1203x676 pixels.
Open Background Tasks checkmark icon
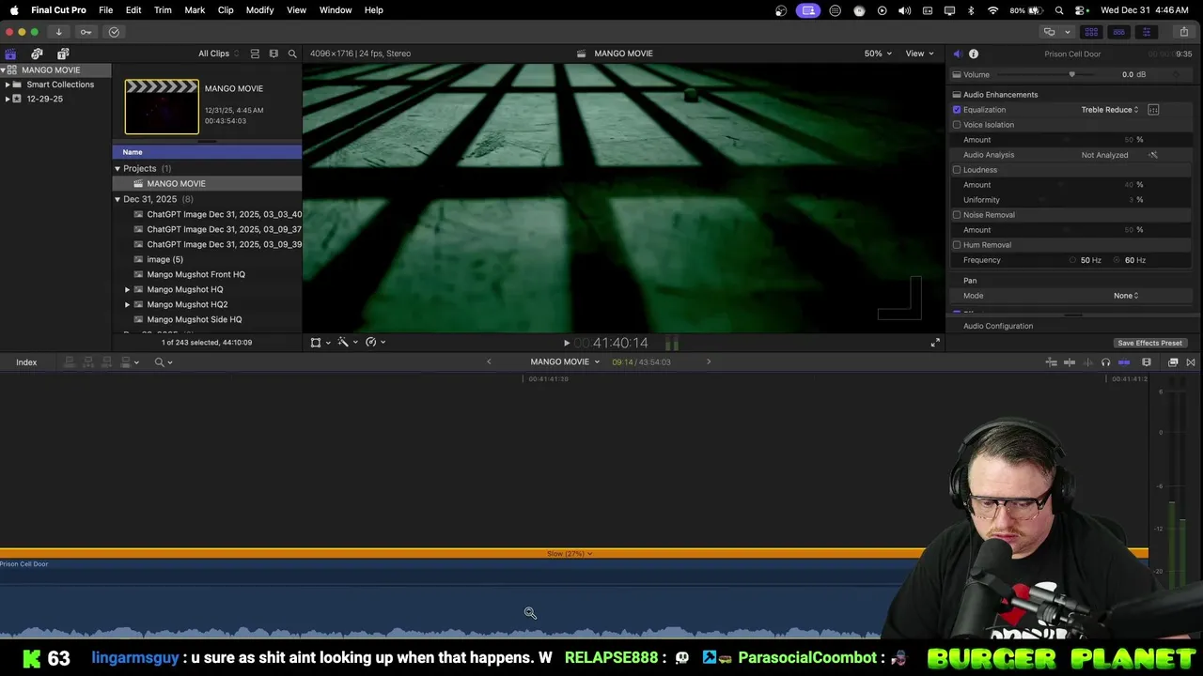114,32
